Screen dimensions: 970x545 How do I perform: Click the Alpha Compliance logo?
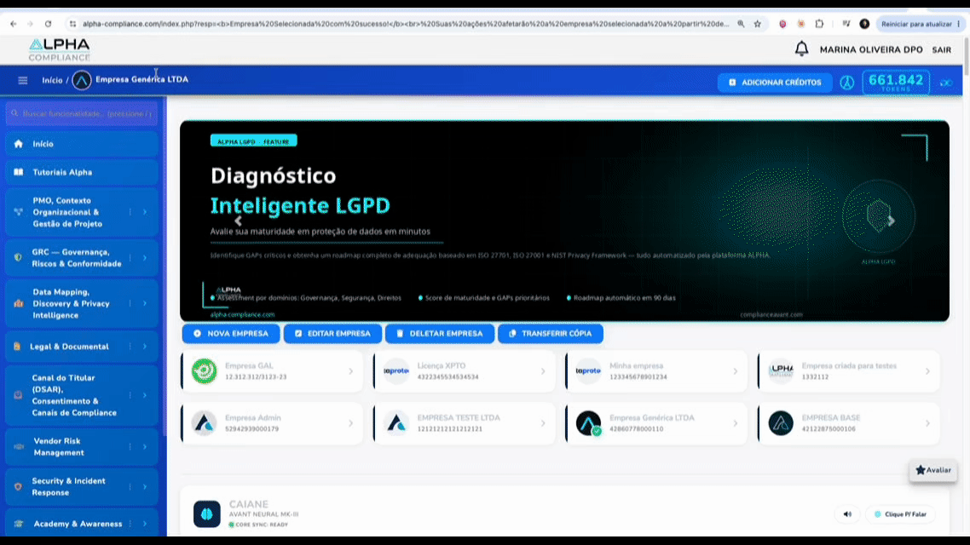click(60, 49)
